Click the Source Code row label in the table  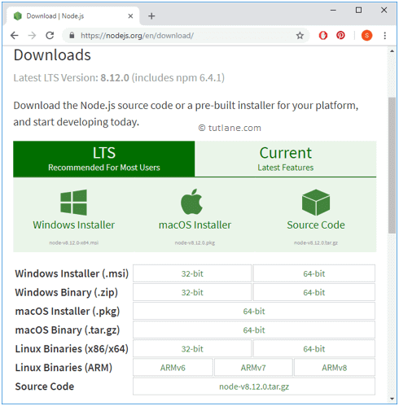(x=45, y=386)
